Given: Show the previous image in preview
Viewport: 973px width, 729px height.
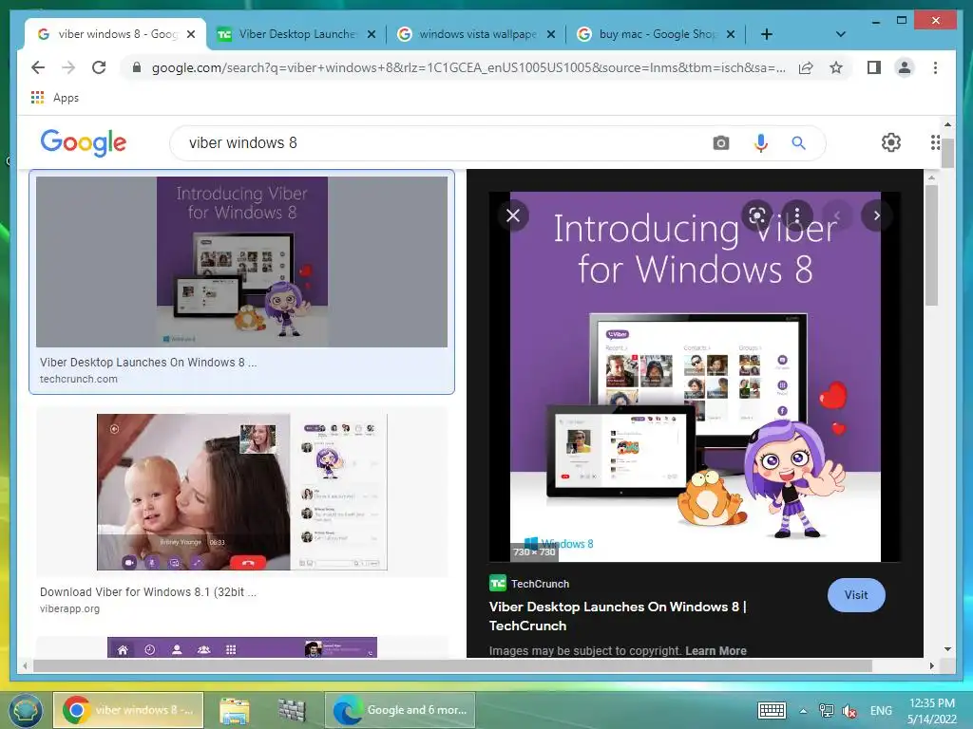Looking at the screenshot, I should tap(836, 215).
